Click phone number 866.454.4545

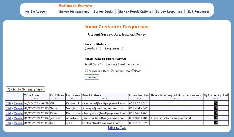click(x=138, y=108)
